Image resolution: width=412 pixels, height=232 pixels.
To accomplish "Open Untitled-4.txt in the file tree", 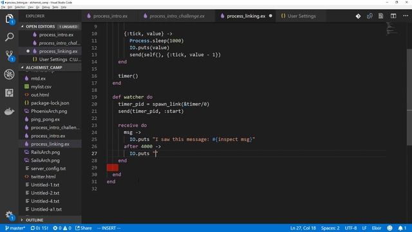I will (x=50, y=201).
